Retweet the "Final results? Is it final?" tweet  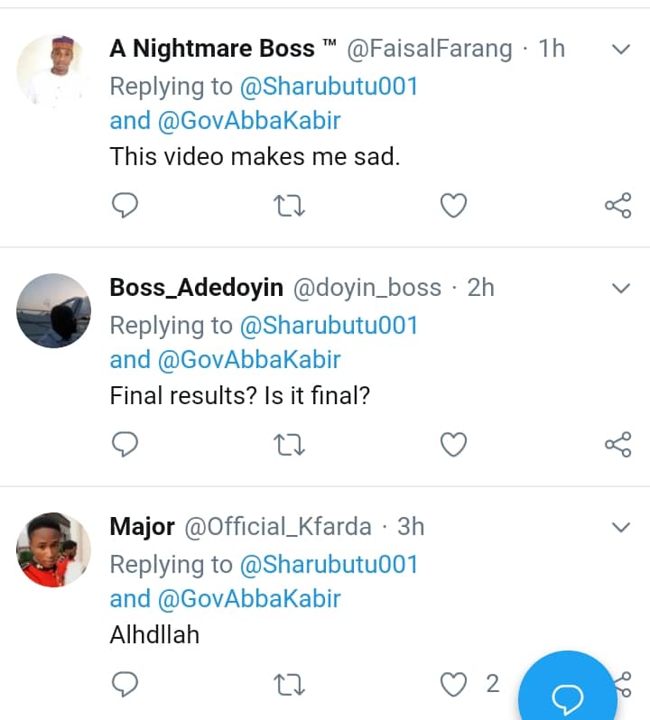(289, 445)
